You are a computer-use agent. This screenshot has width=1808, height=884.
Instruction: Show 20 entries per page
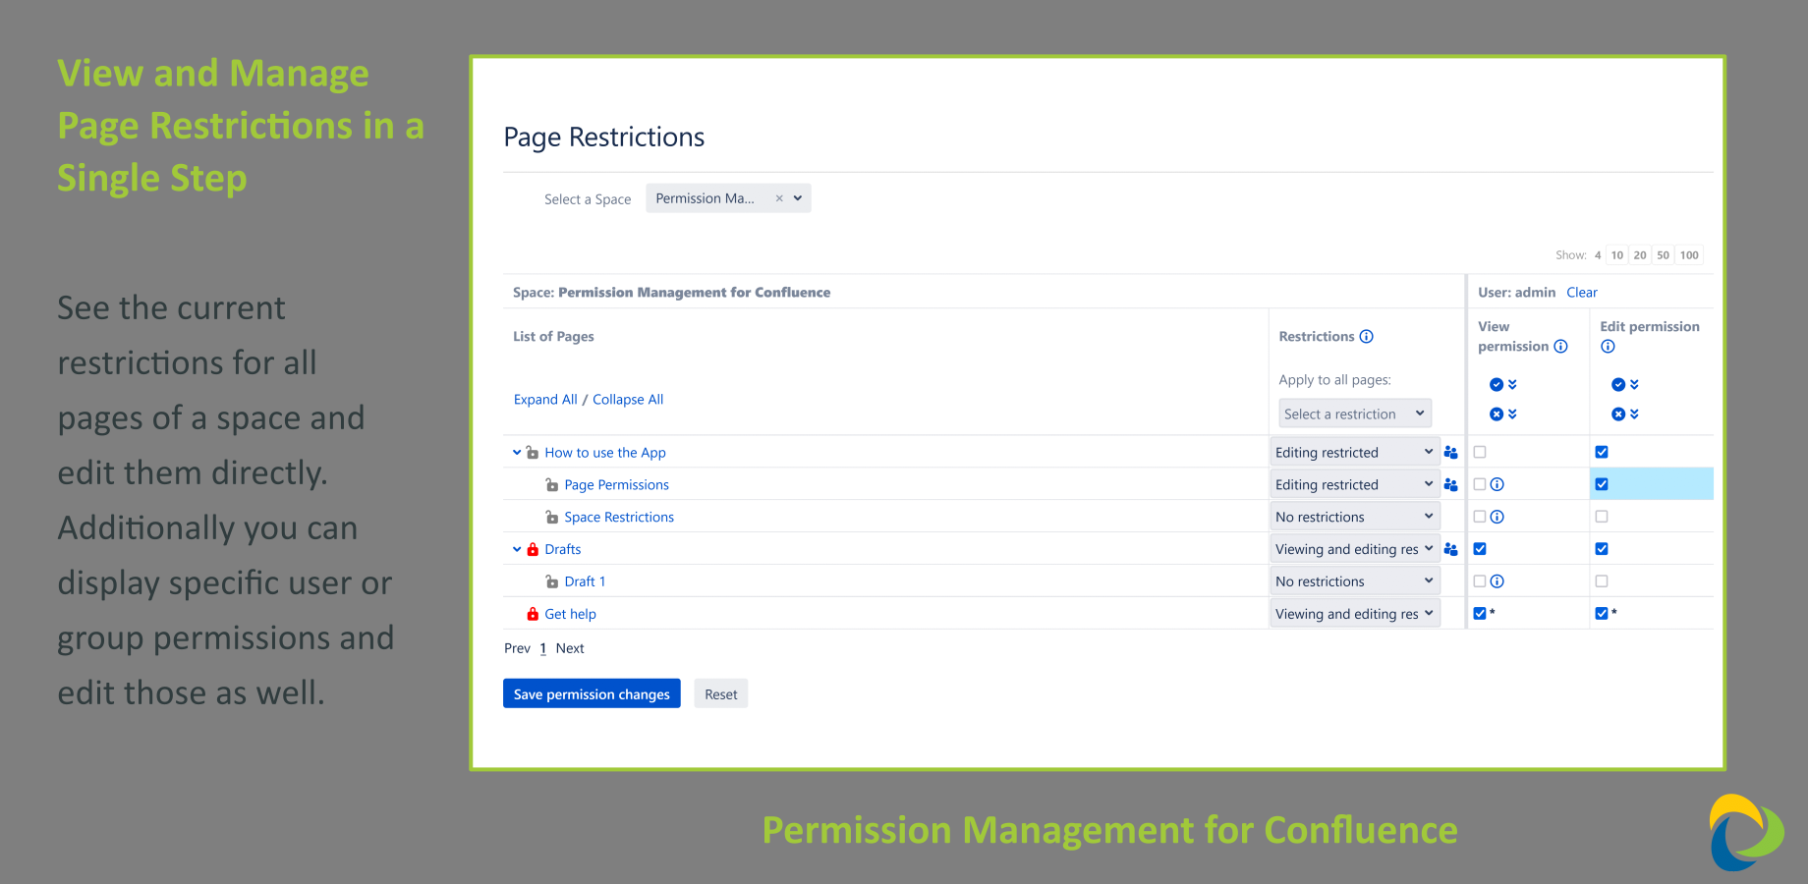tap(1640, 255)
